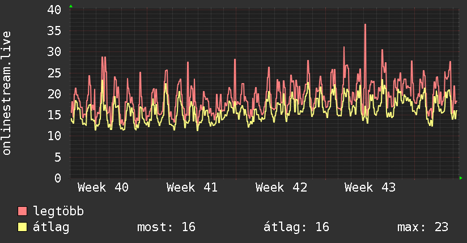Click the 10 y-axis value
The height and width of the screenshot is (243, 467).
[x=54, y=136]
